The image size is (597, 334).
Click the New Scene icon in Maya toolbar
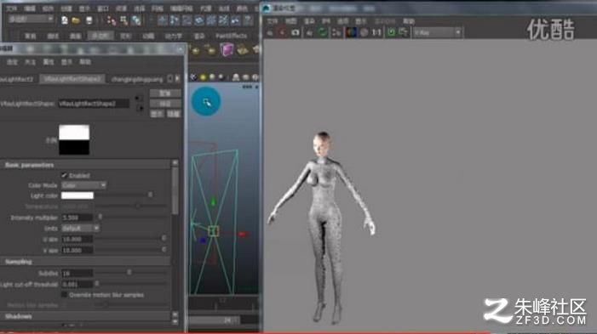pos(65,20)
